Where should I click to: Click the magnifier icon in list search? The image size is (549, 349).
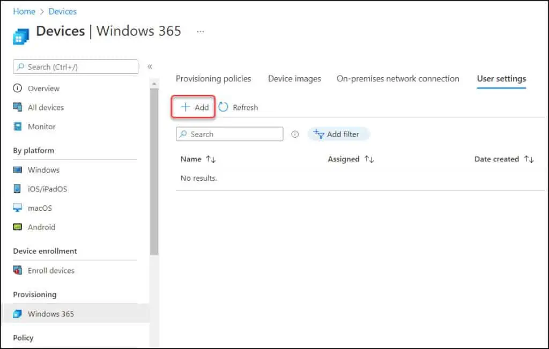[183, 133]
